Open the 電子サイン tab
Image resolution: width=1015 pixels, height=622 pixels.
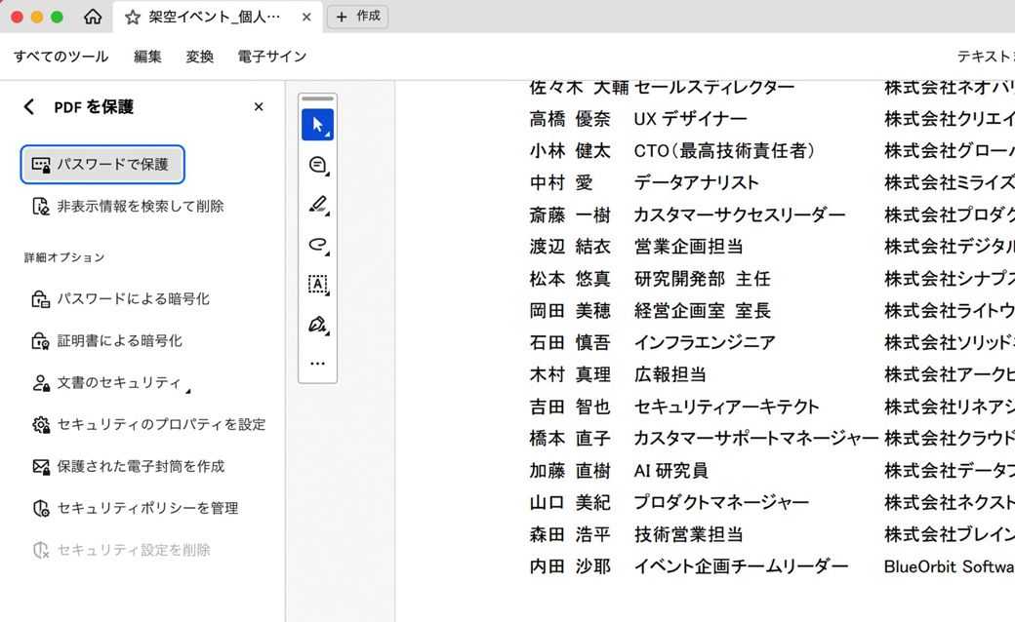tap(271, 57)
